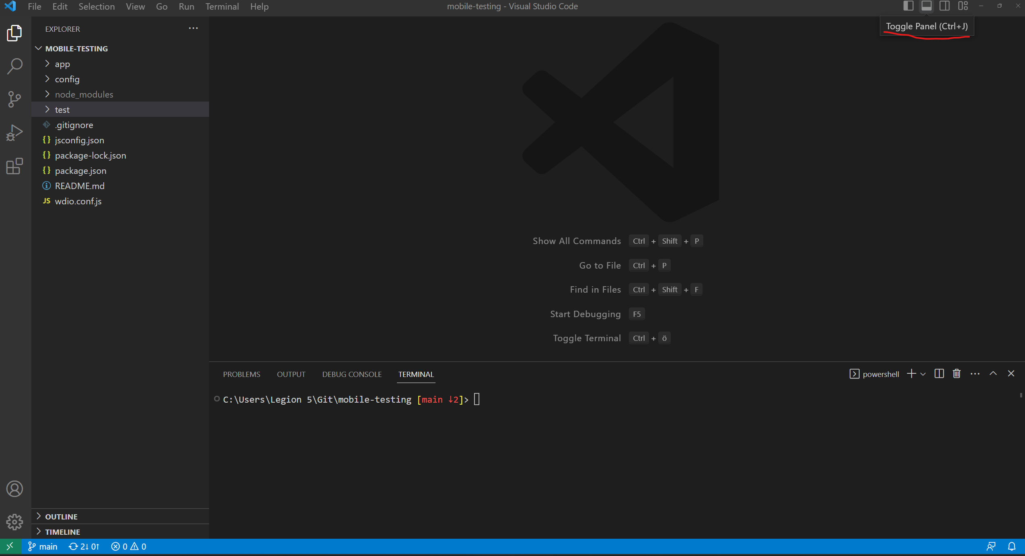Open errors and warnings count in status bar
Screen dimensions: 1025x556
[129, 546]
